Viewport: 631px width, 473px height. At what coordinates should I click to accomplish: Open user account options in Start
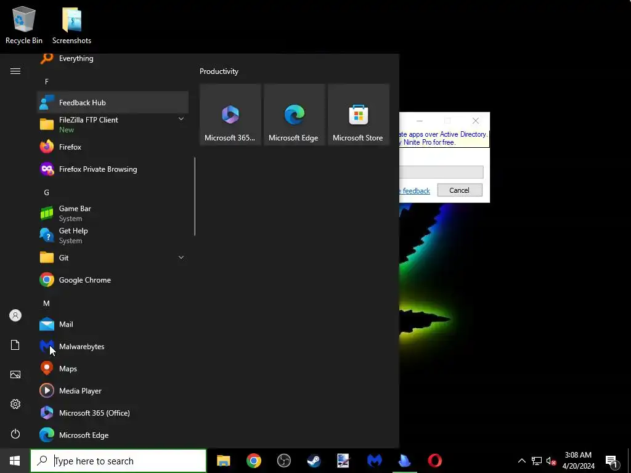[15, 315]
